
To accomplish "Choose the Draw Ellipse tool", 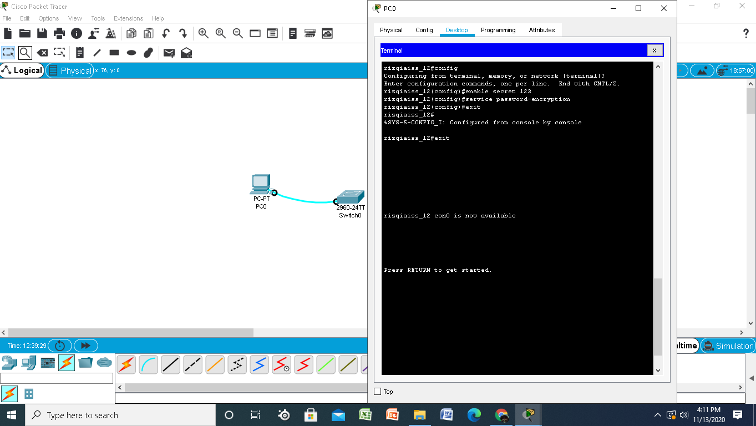I will click(131, 53).
